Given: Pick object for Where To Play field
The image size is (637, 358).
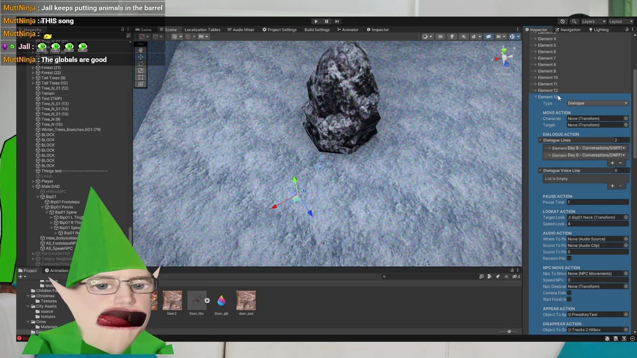Looking at the screenshot, I should coord(626,239).
